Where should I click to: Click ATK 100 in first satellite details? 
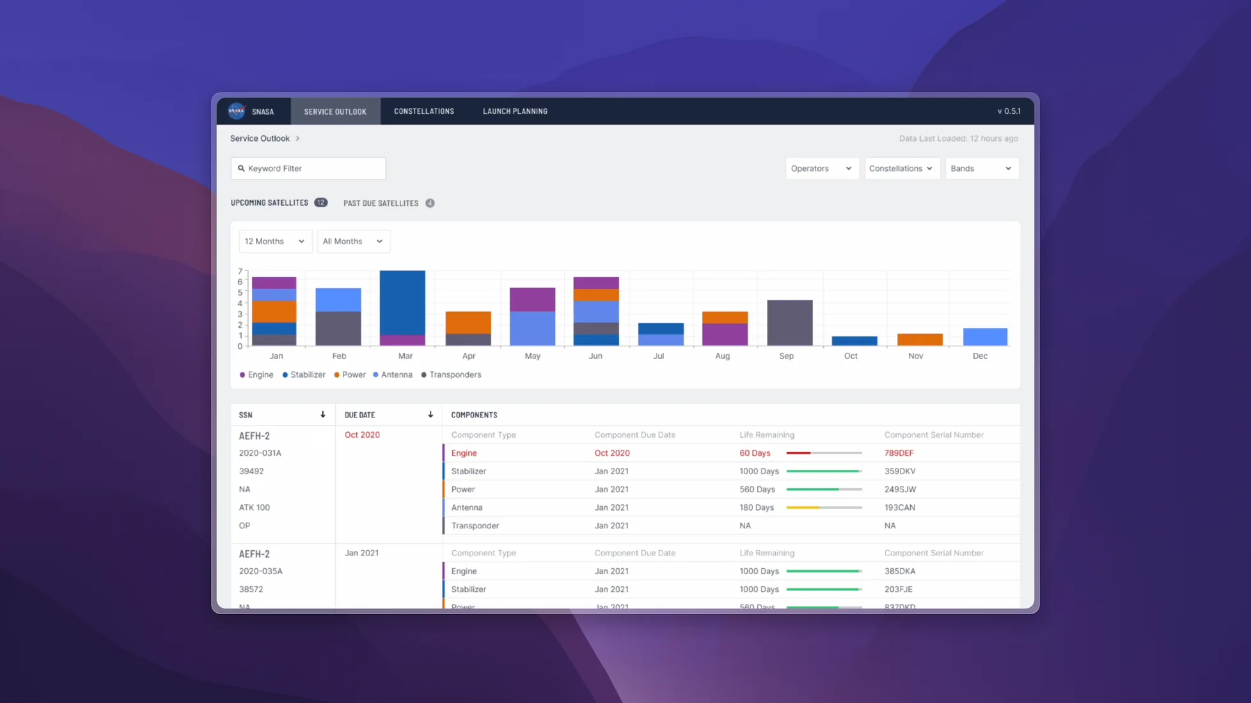pos(254,507)
